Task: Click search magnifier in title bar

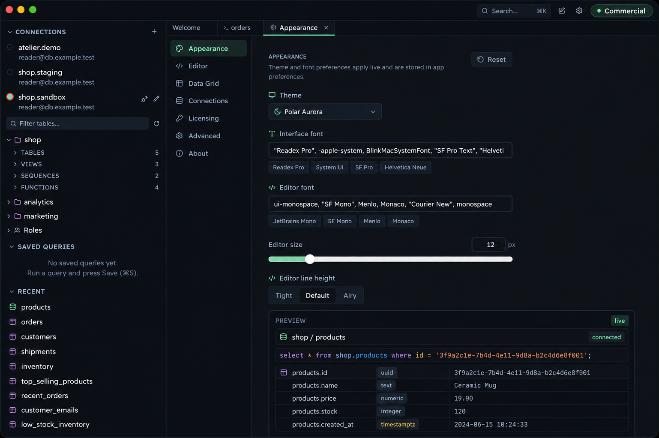Action: point(485,11)
